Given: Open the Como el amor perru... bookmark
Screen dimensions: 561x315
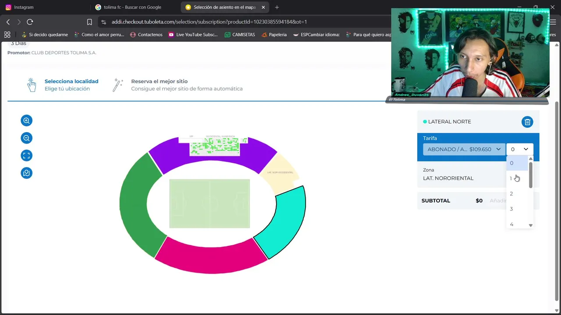Looking at the screenshot, I should pos(99,35).
